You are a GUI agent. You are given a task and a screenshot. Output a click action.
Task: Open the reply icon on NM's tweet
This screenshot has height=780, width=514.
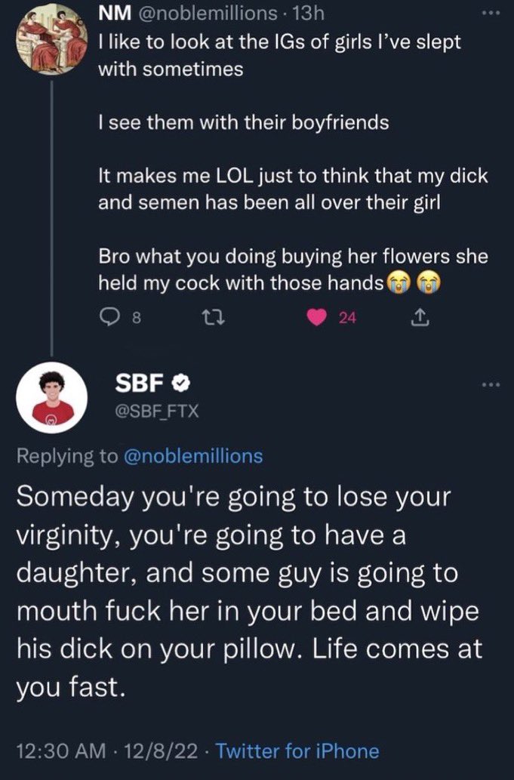107,317
